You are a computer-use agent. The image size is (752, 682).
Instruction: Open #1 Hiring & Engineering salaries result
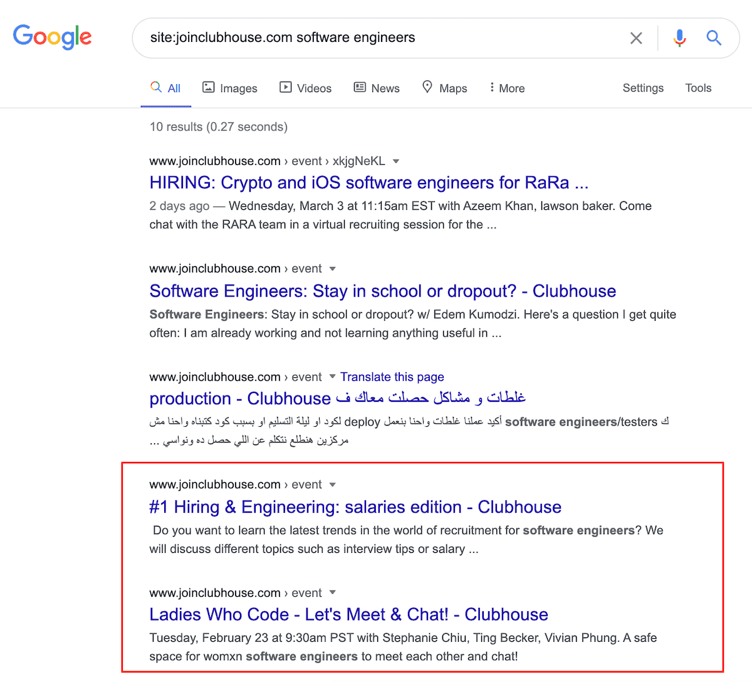[355, 506]
